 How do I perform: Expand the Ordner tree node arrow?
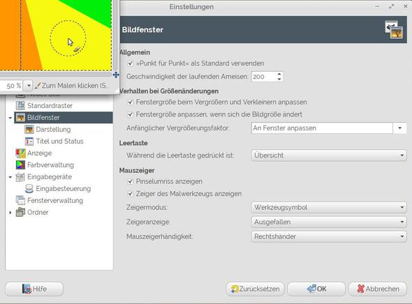(10, 212)
